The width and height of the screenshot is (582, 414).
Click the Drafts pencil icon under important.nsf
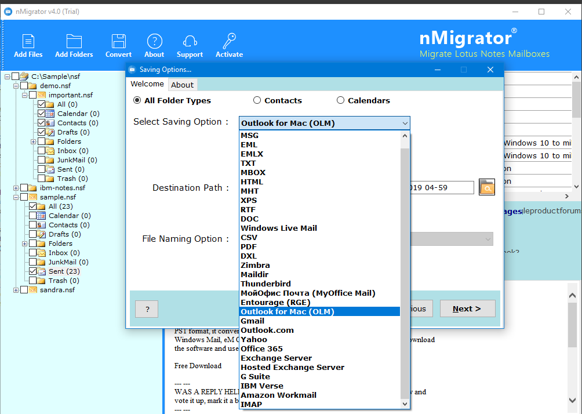[50, 132]
